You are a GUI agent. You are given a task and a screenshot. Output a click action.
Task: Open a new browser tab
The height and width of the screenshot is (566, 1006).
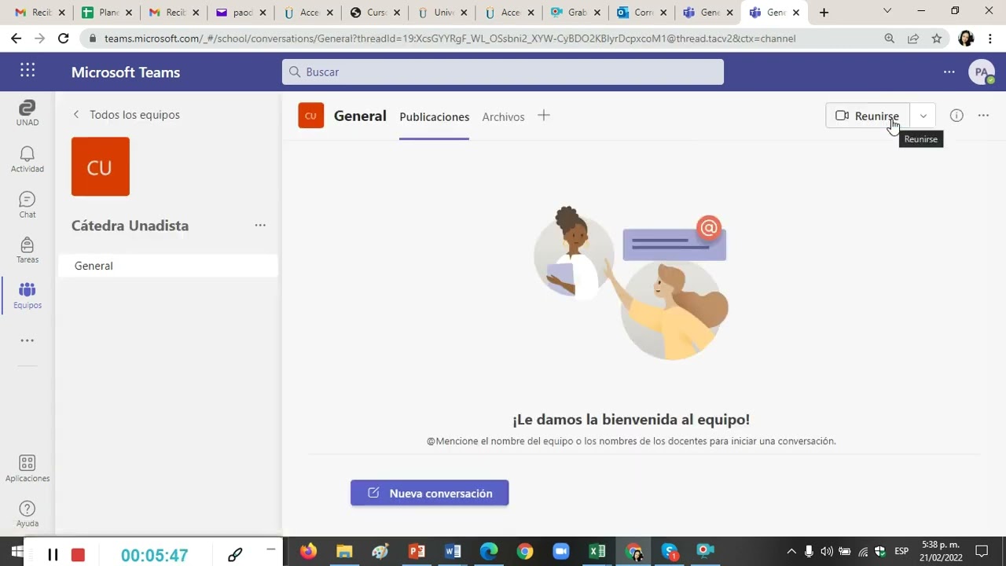click(824, 13)
